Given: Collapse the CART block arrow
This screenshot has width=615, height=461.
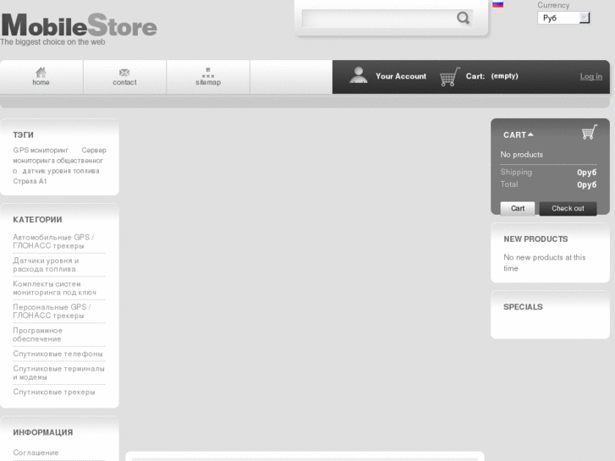Looking at the screenshot, I should [530, 134].
